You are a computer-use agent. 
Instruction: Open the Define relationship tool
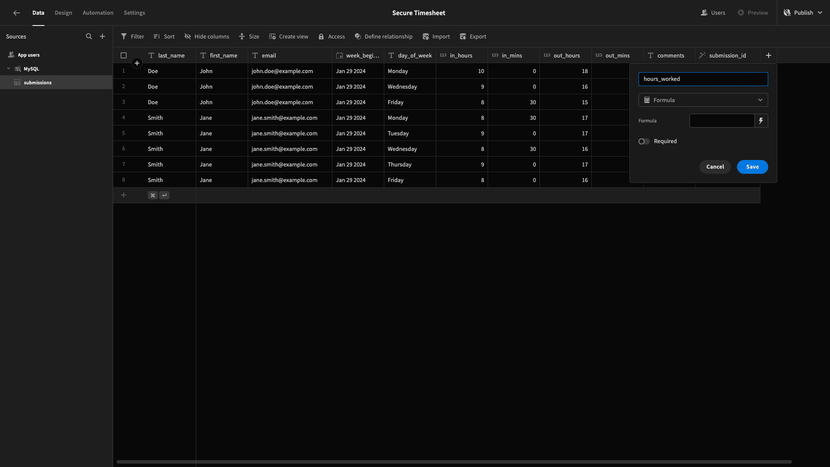coord(383,37)
